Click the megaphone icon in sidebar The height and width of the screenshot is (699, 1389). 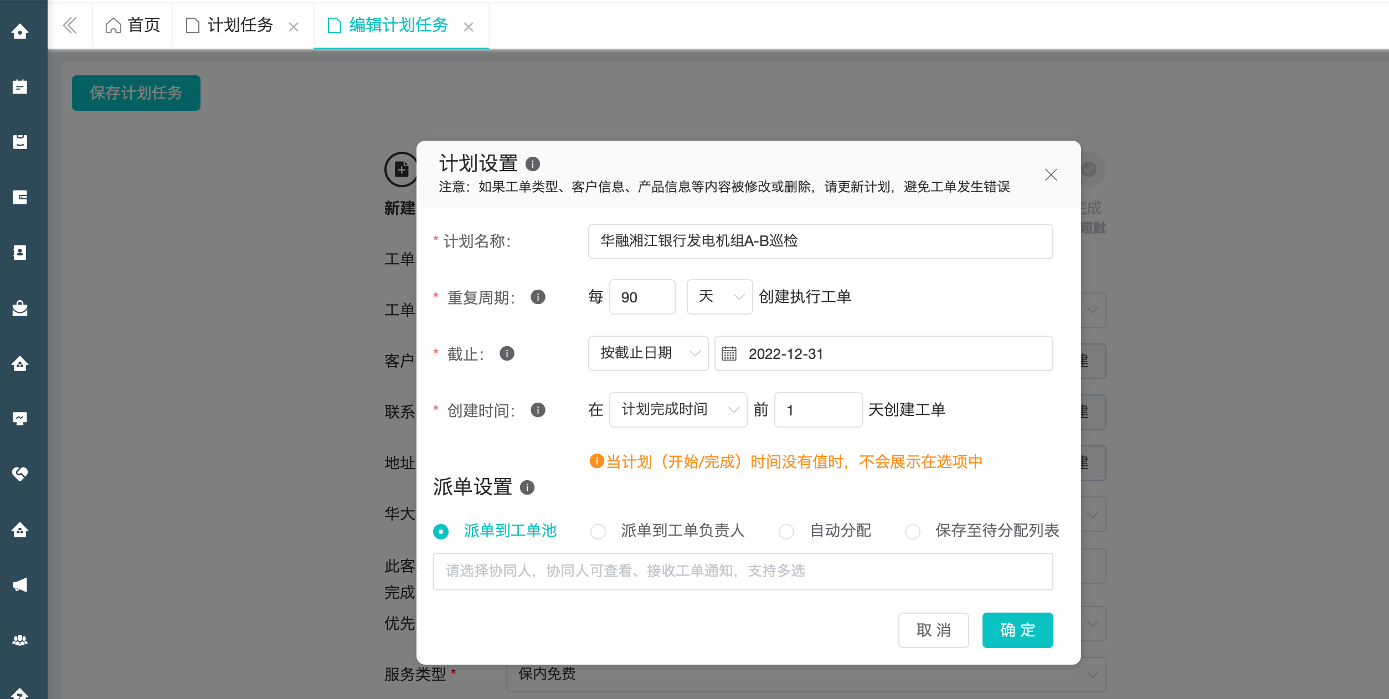point(20,585)
